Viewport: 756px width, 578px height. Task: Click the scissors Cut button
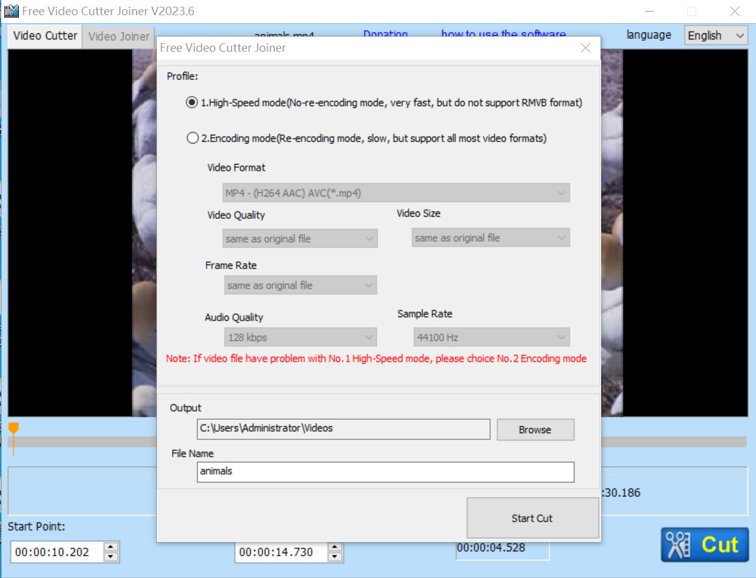click(x=704, y=545)
